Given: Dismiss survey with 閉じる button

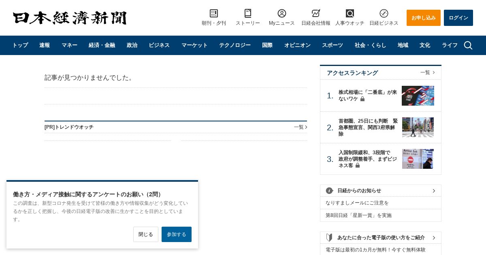Looking at the screenshot, I should [x=146, y=234].
